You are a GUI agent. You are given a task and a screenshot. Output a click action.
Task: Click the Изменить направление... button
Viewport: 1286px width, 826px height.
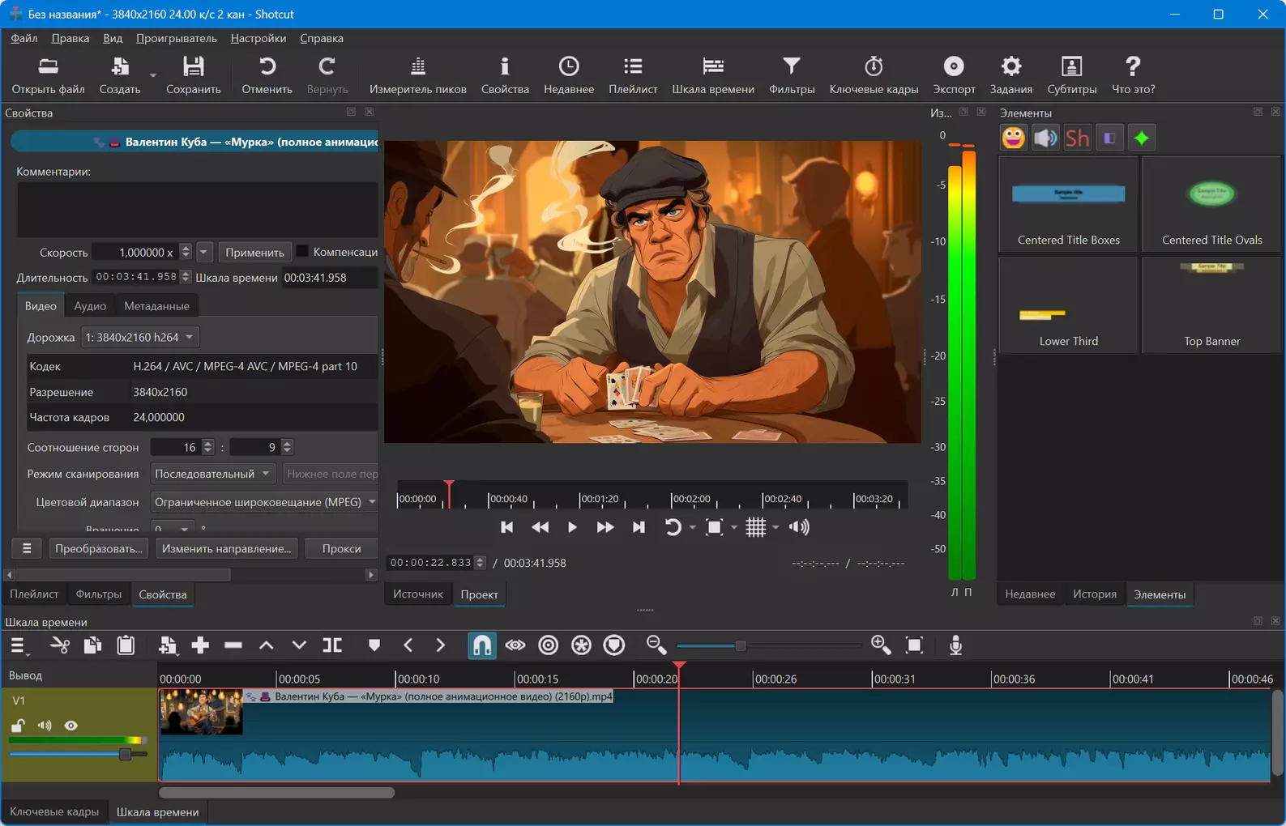pos(227,549)
